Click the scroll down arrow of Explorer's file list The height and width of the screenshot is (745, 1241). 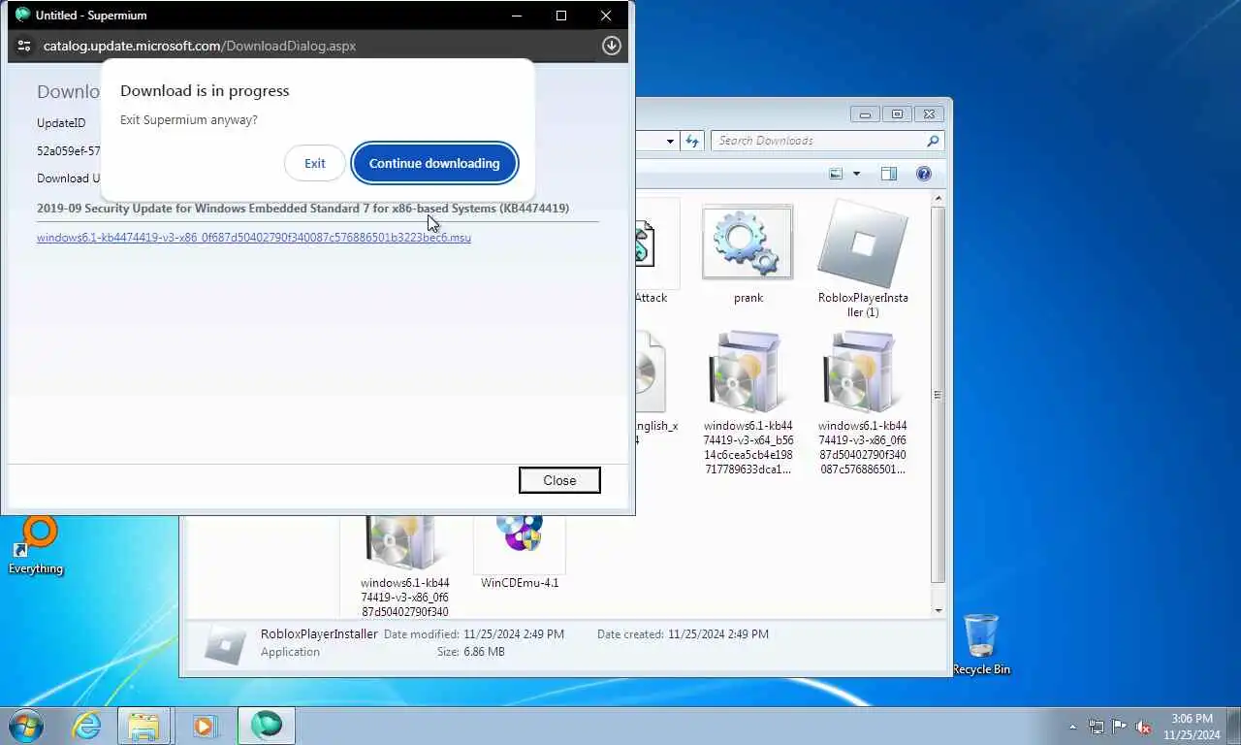[938, 610]
